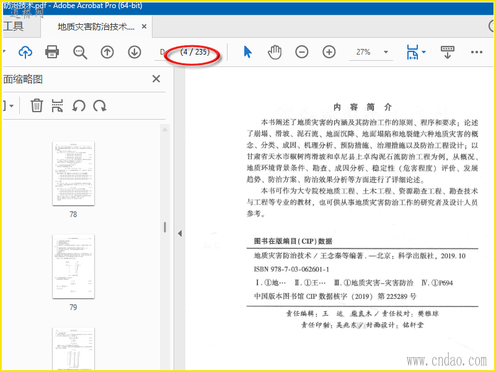Screen dimensions: 496x372
Task: Close the 地质灾害防治技术 document tab
Action: [144, 27]
